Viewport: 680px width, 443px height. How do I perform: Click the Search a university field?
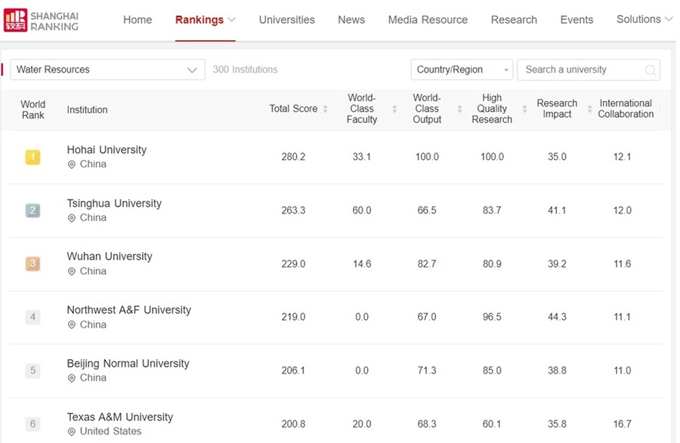[x=578, y=69]
